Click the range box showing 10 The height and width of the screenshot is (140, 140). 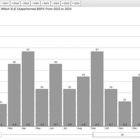coord(117,135)
